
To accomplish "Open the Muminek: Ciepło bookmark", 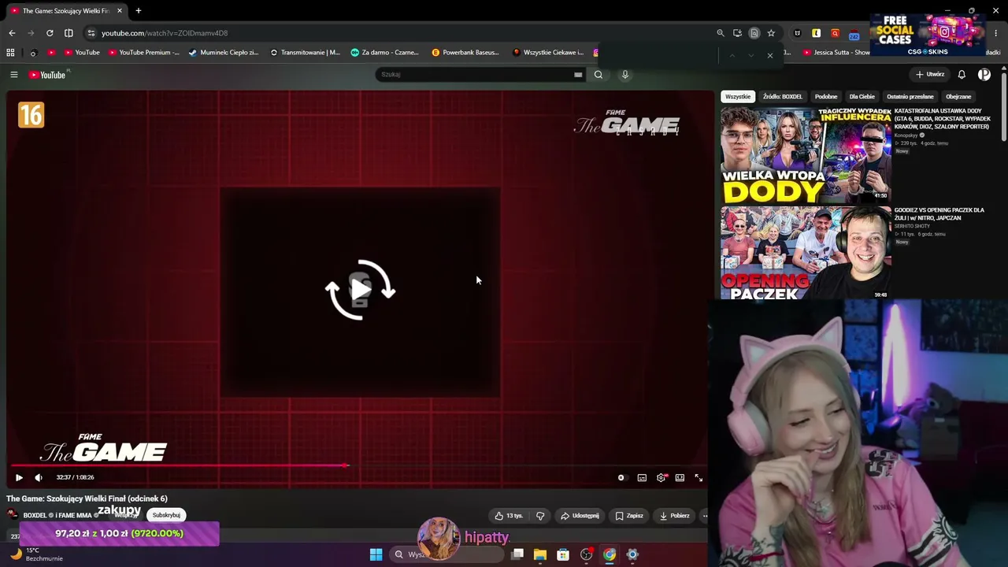I will [224, 53].
